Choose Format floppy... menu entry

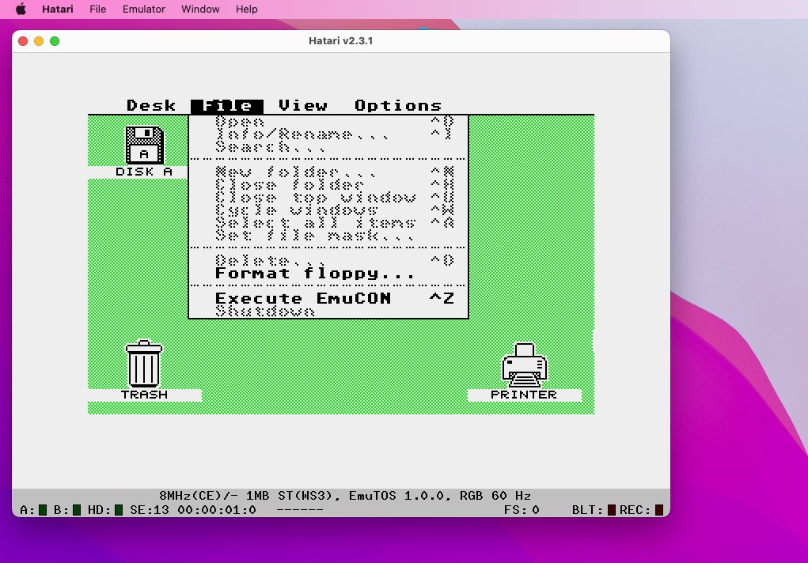click(328, 273)
